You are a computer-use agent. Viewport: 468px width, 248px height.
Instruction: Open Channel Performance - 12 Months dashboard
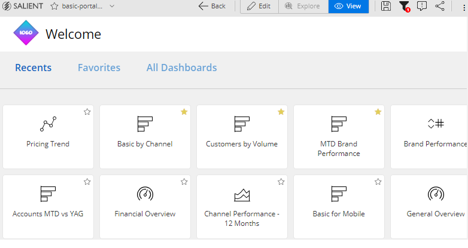pos(242,207)
